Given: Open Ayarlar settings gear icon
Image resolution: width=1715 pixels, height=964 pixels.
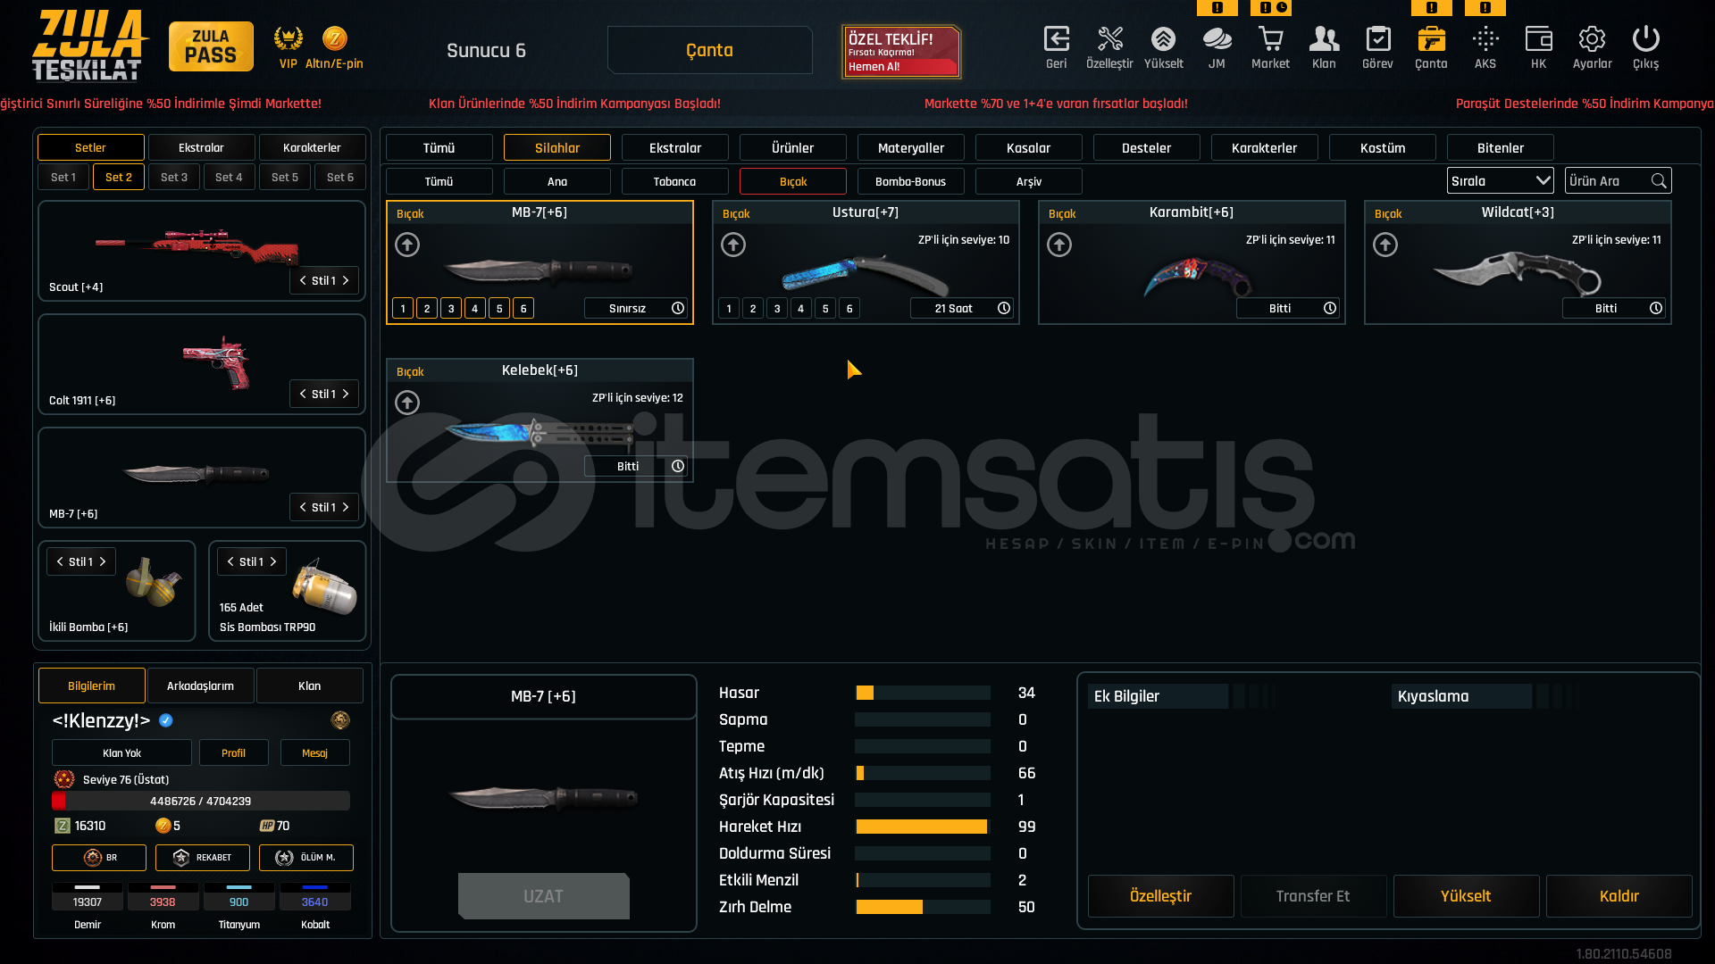Looking at the screenshot, I should (1592, 40).
